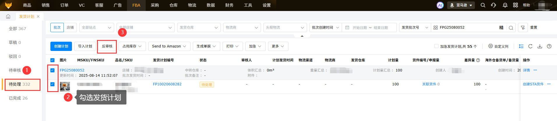Switch platform via 亚马逊 dropdown

(x=461, y=5)
